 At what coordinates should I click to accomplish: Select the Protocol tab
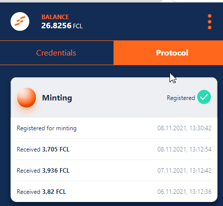pos(168,53)
